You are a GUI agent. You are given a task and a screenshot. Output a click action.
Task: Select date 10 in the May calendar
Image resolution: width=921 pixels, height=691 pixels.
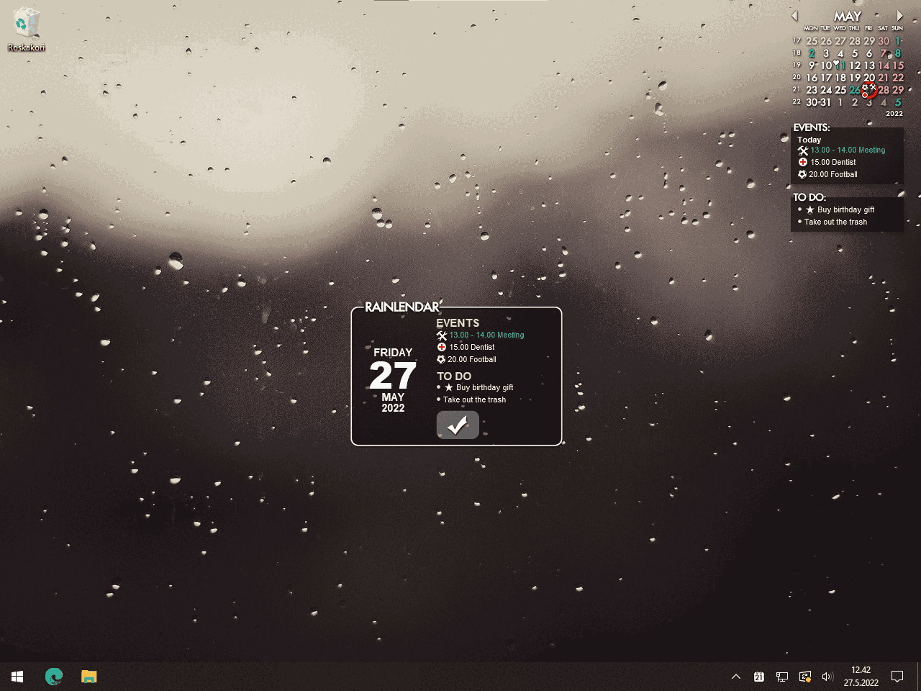click(x=826, y=66)
